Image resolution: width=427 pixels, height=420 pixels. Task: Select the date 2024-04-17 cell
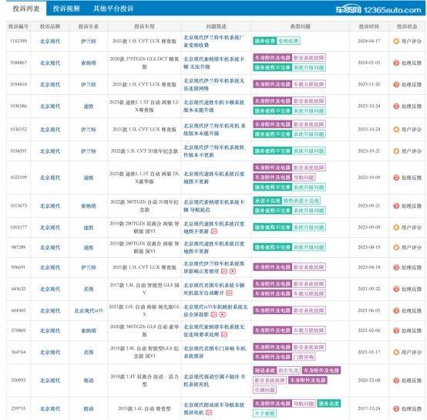coord(369,41)
